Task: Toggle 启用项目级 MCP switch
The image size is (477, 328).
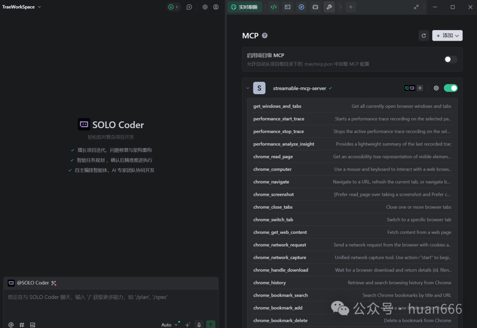Action: (x=450, y=59)
